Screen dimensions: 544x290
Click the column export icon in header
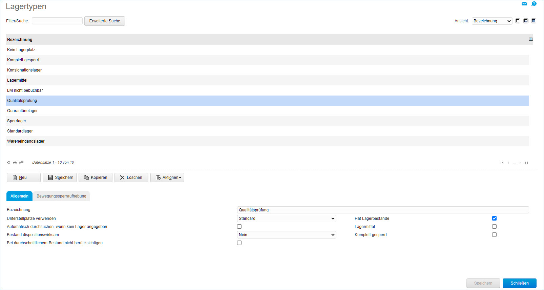531,39
